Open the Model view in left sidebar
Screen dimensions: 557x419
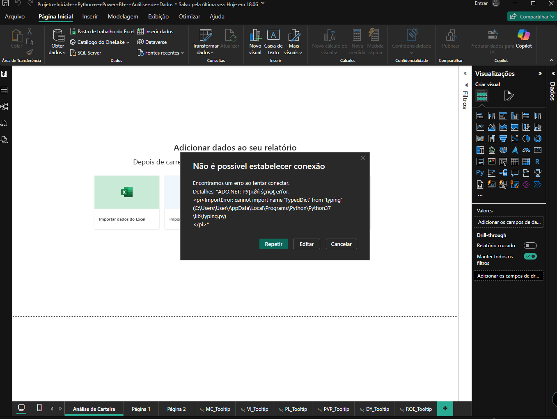click(4, 107)
